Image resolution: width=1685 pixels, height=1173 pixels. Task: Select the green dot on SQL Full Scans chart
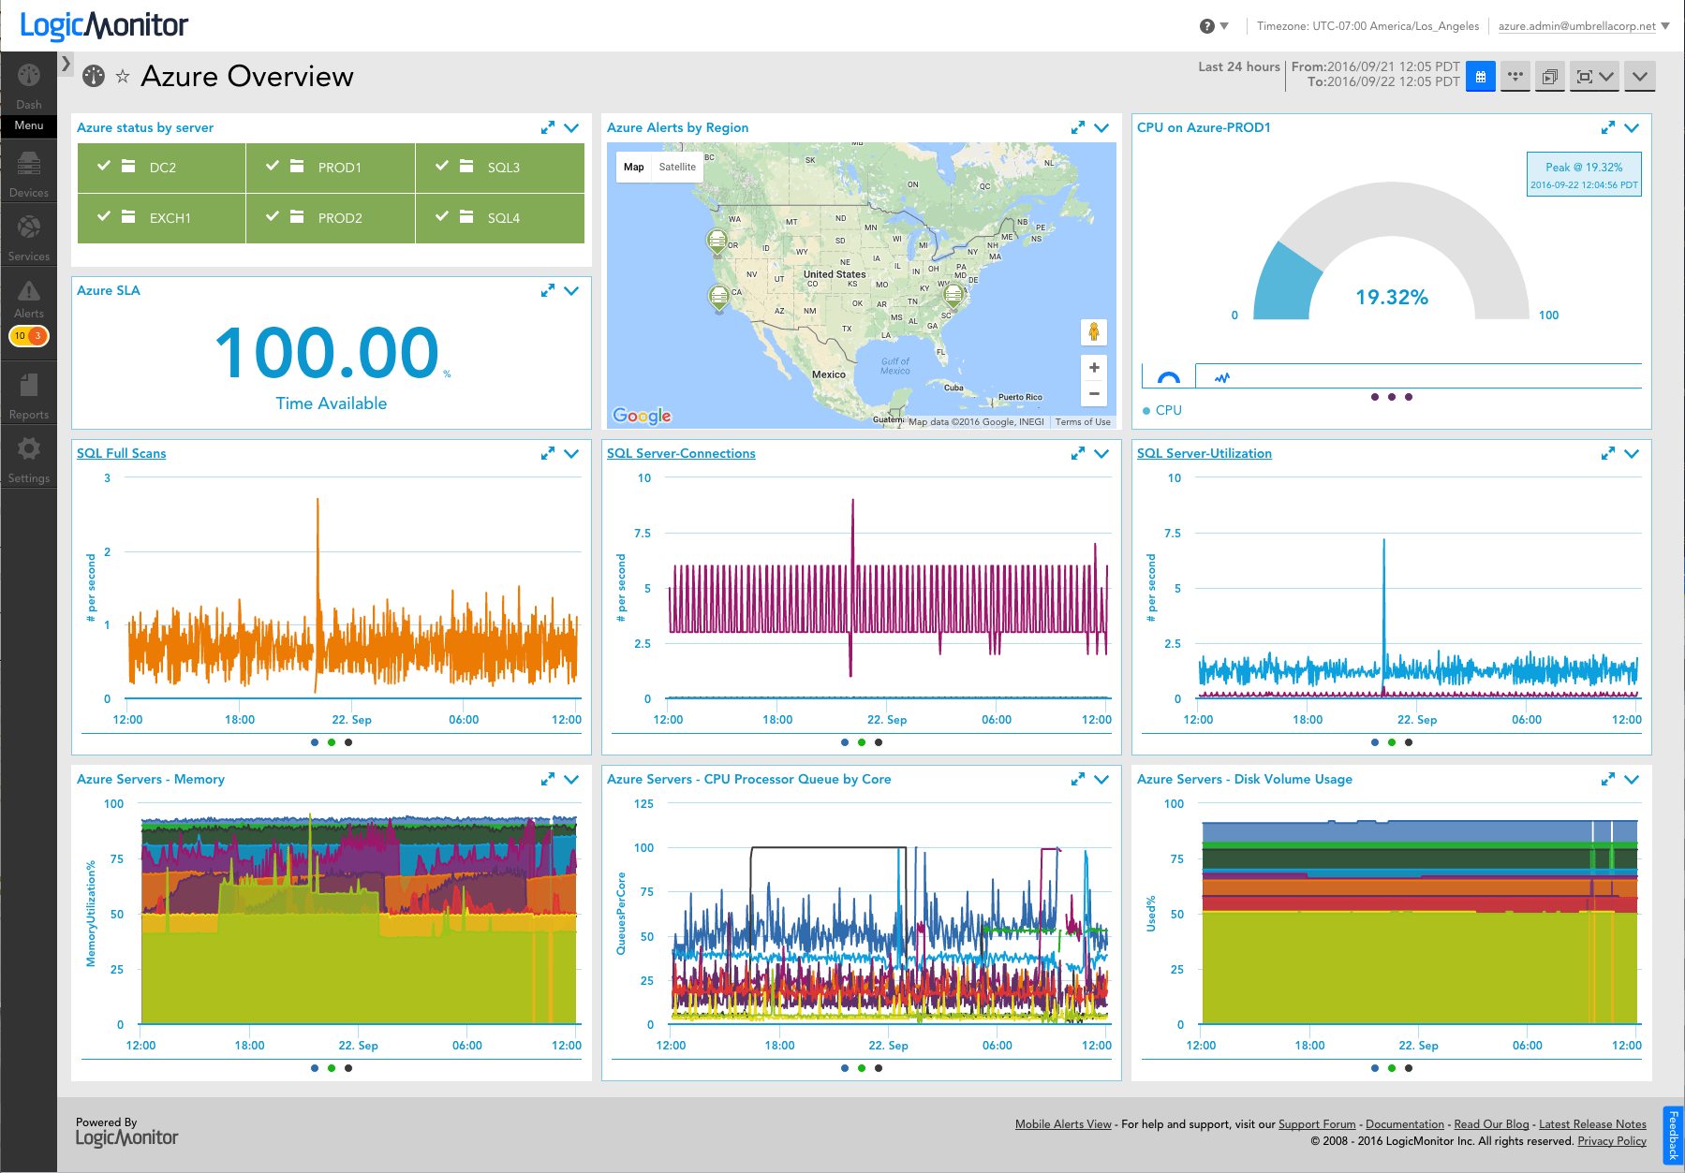(x=331, y=741)
